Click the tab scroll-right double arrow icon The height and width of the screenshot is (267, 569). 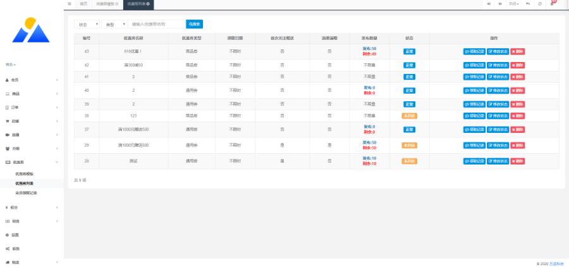500,4
